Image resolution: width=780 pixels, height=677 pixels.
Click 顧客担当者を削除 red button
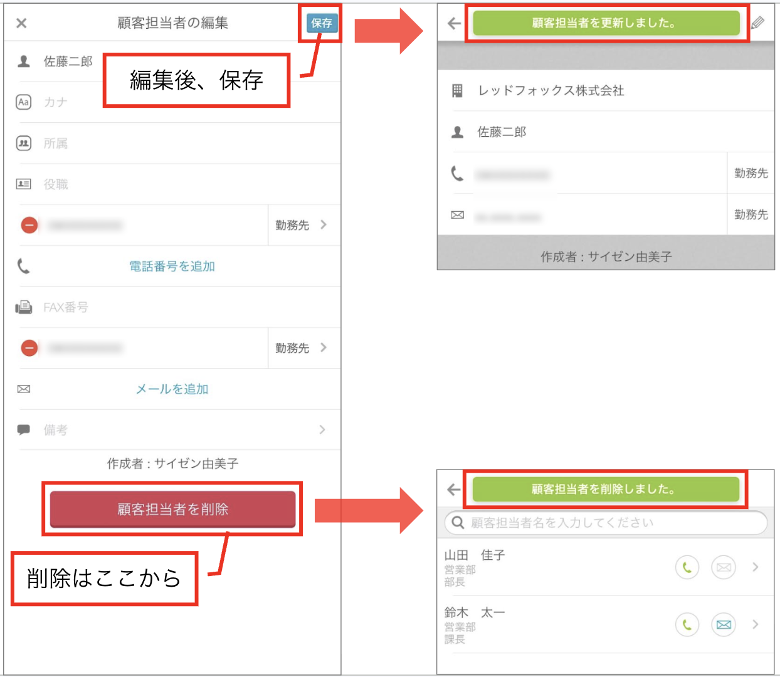(172, 509)
